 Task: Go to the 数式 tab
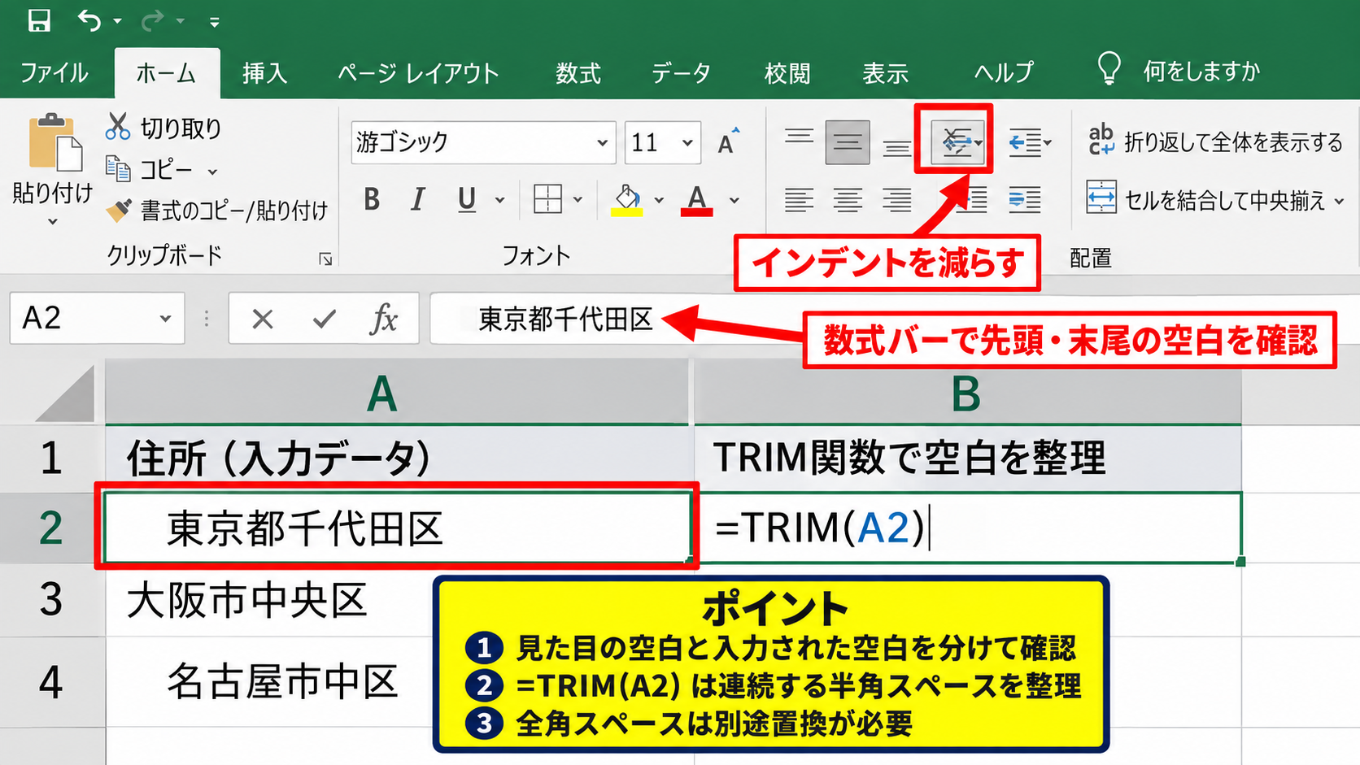coord(578,73)
